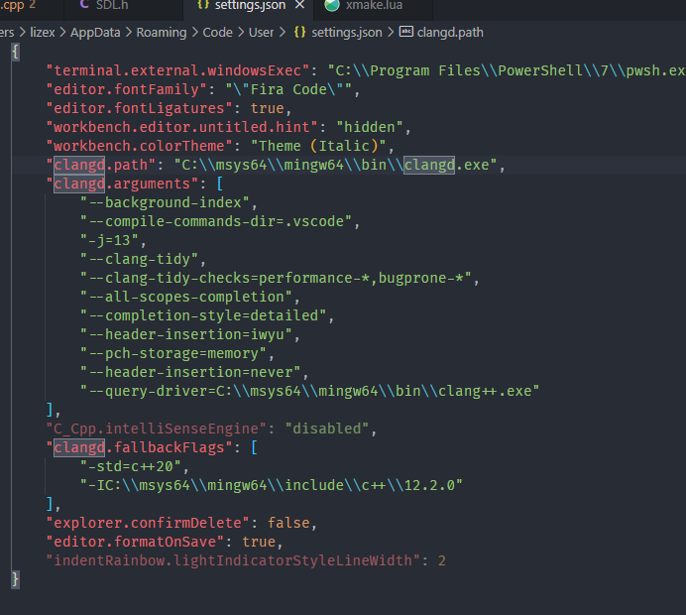Screen dimensions: 686x615
Task: Click the --compile-commands-dir=.vscode argument
Action: click(x=216, y=221)
